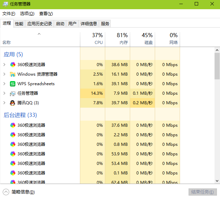Image resolution: width=220 pixels, height=200 pixels.
Task: Close the Task Manager window
Action: (212, 4)
